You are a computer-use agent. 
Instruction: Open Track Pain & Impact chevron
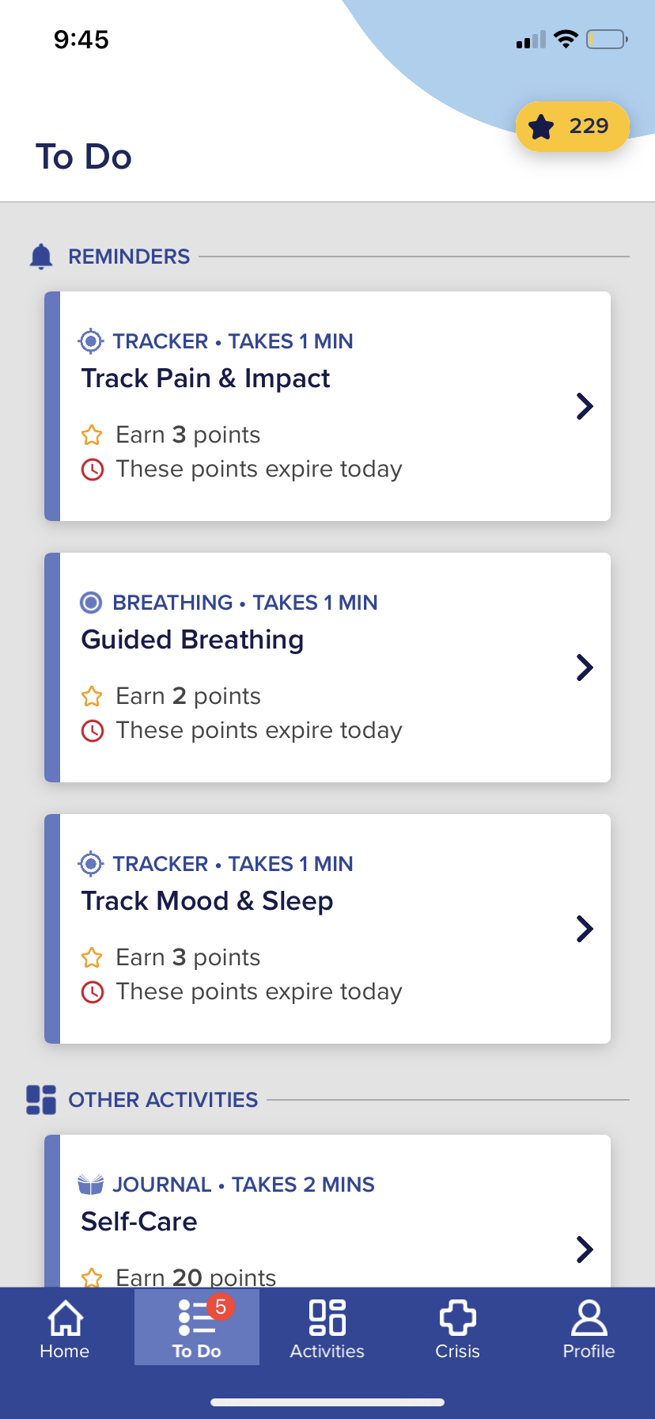click(x=585, y=406)
